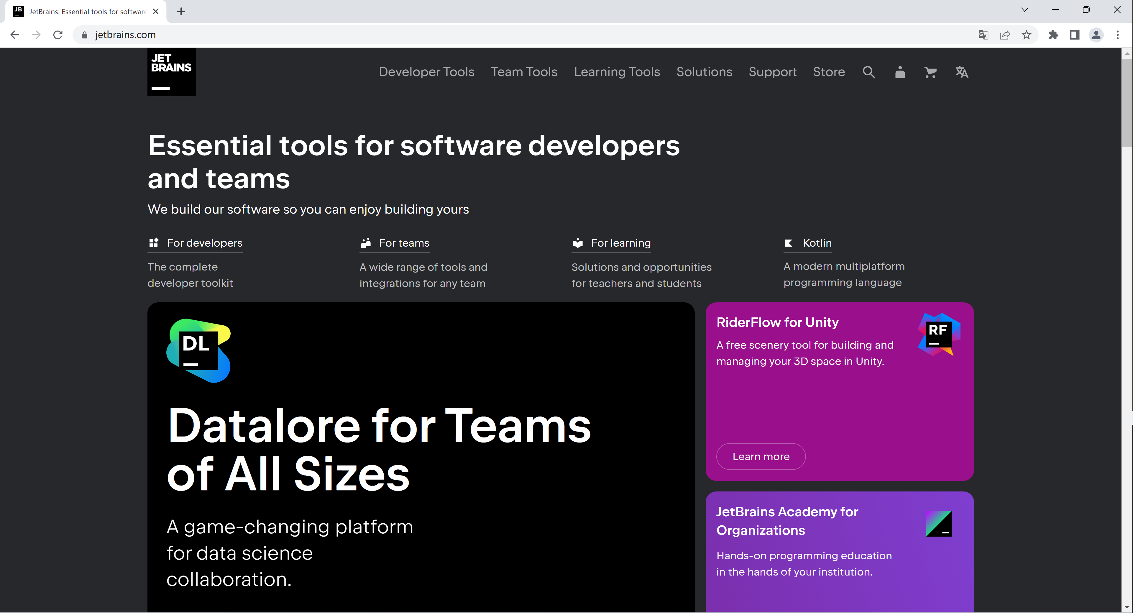Viewport: 1133px width, 613px height.
Task: Select the JetBrains browser tab
Action: (x=86, y=12)
